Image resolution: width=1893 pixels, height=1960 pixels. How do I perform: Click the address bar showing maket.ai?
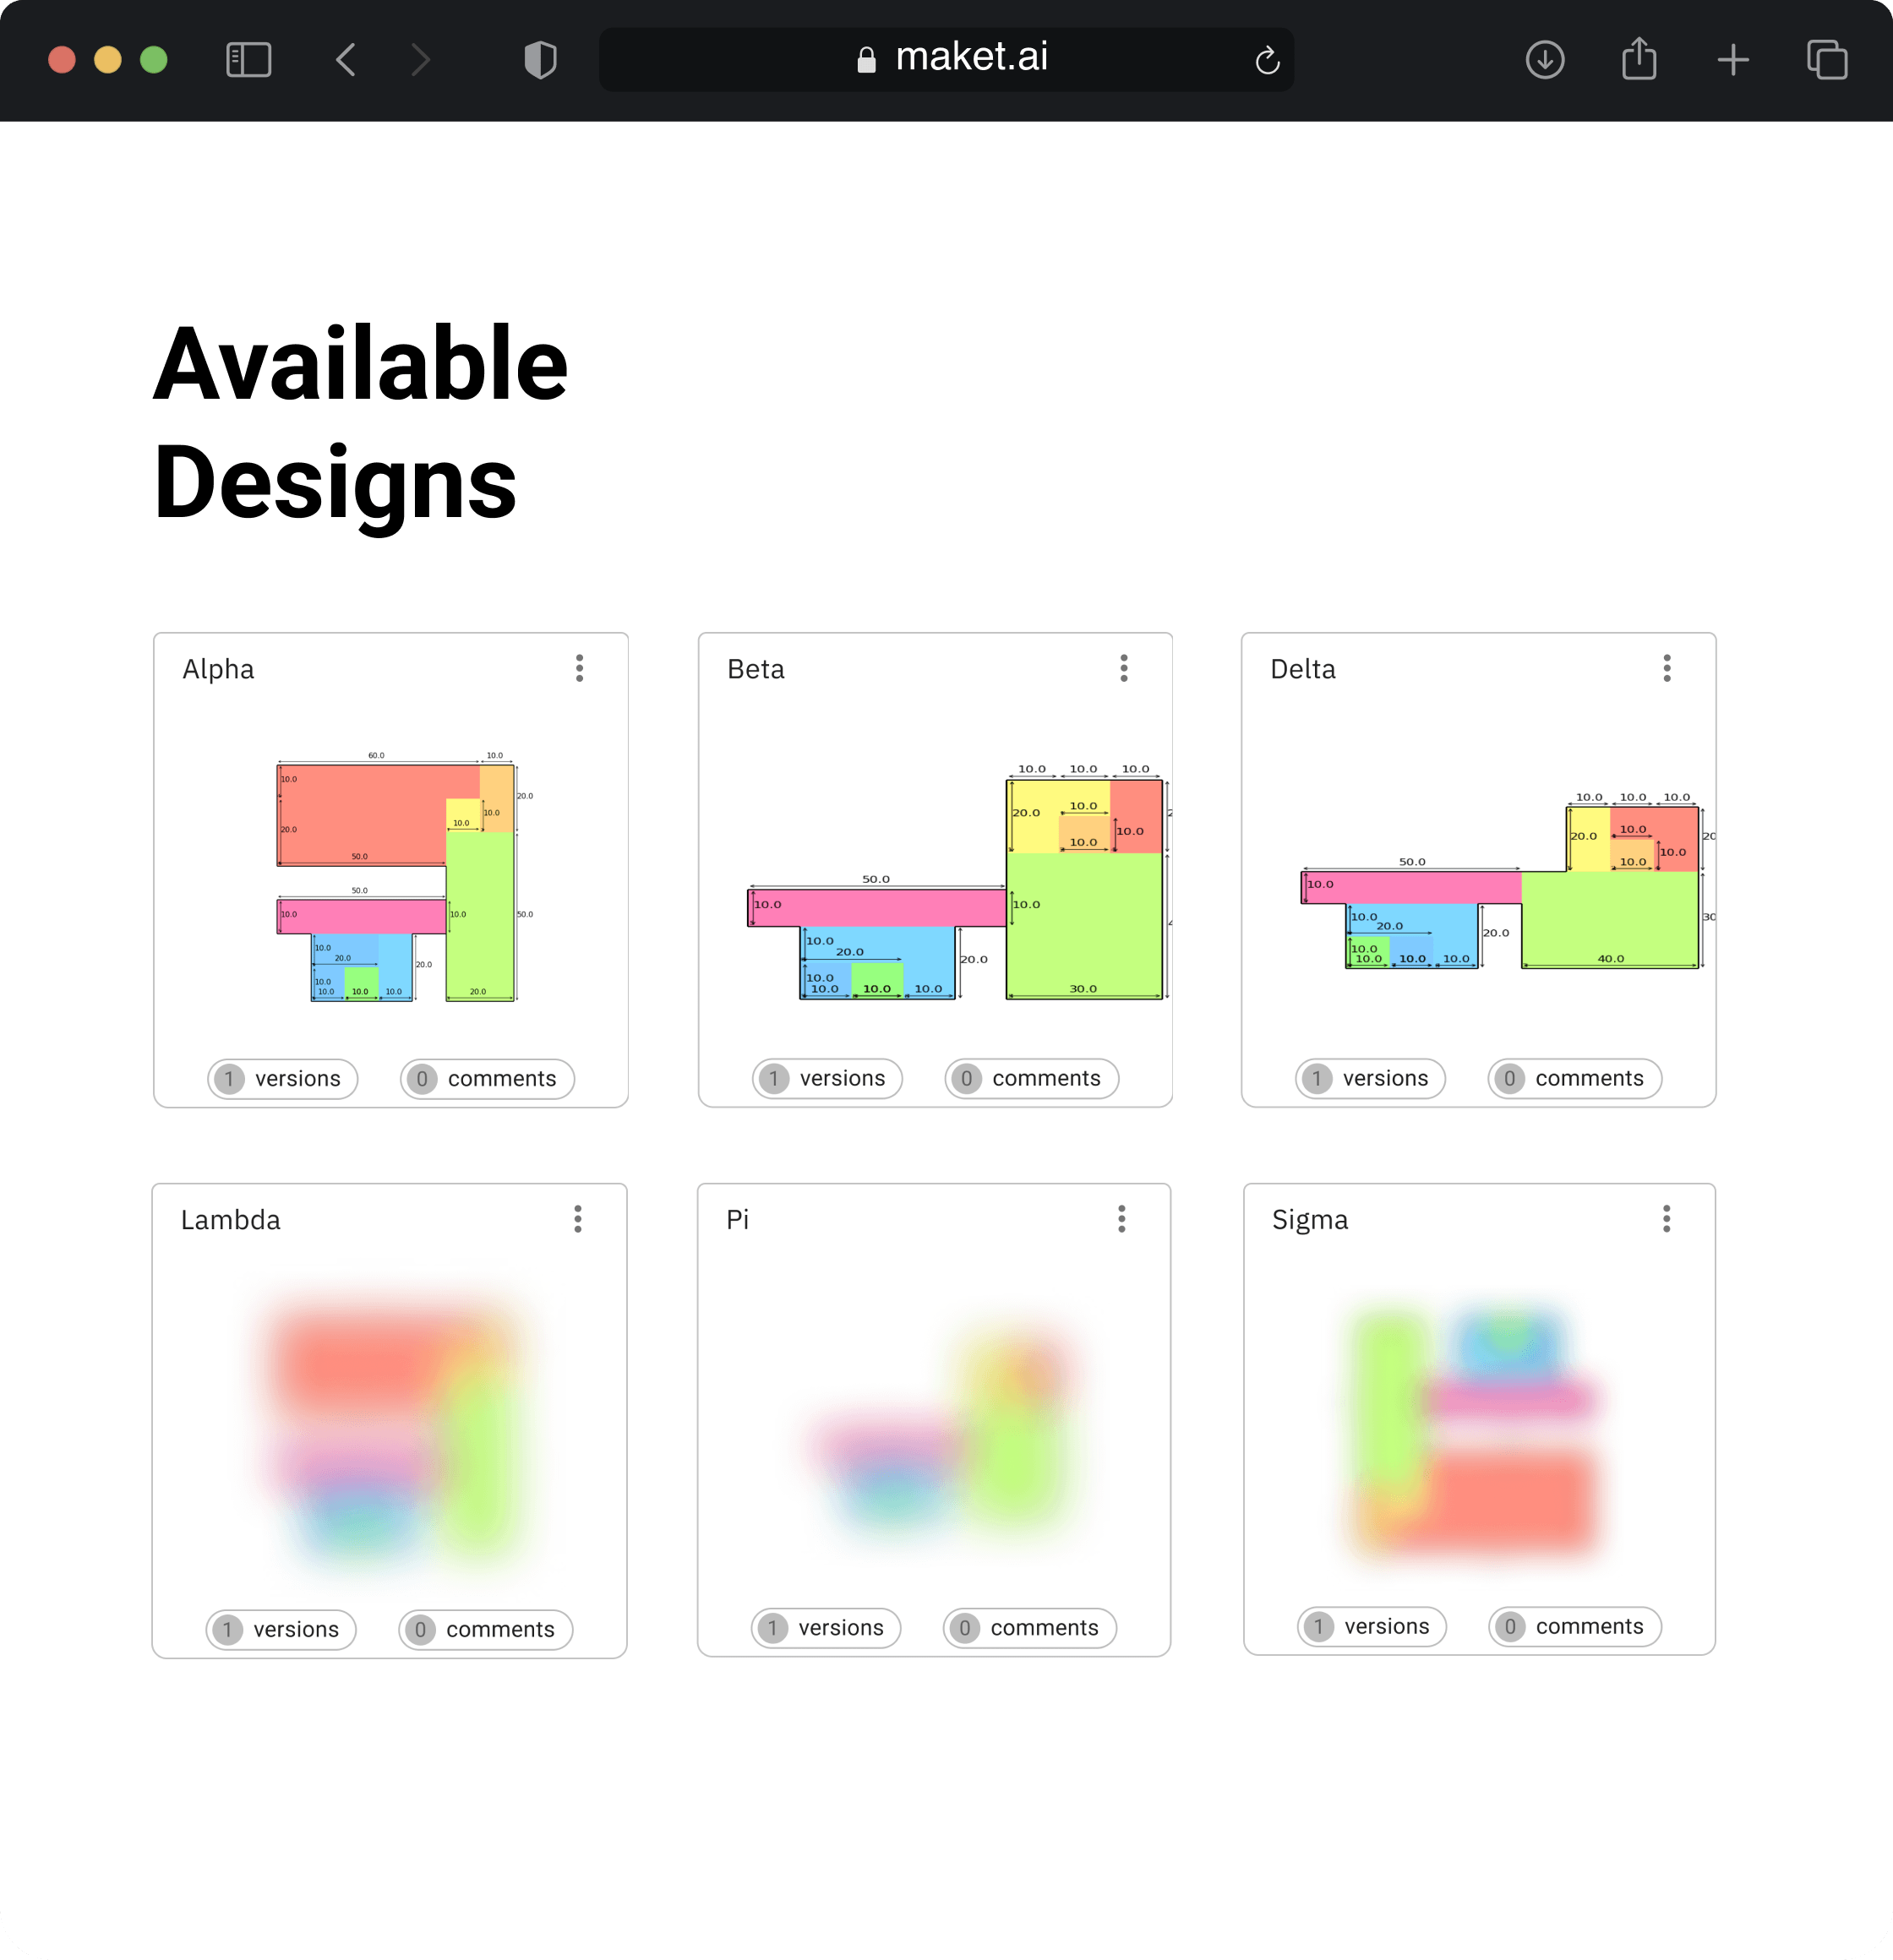click(970, 58)
